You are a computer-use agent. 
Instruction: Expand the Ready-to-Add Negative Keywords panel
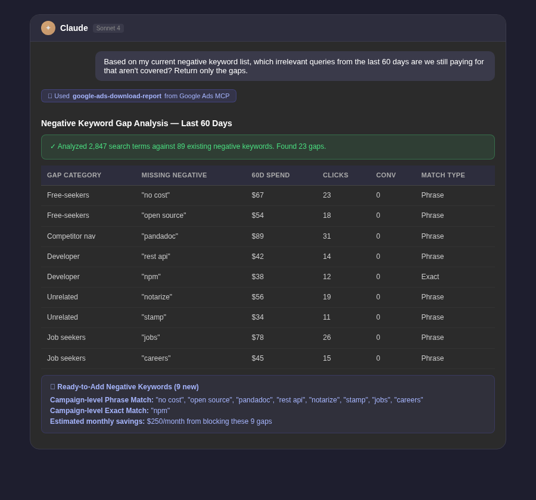268,404
